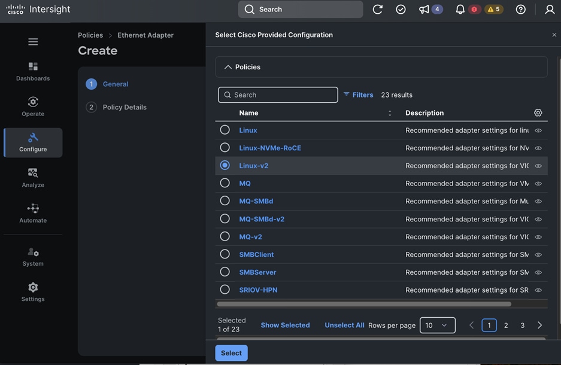Image resolution: width=561 pixels, height=365 pixels.
Task: Go to the Automate section
Action: [x=33, y=213]
